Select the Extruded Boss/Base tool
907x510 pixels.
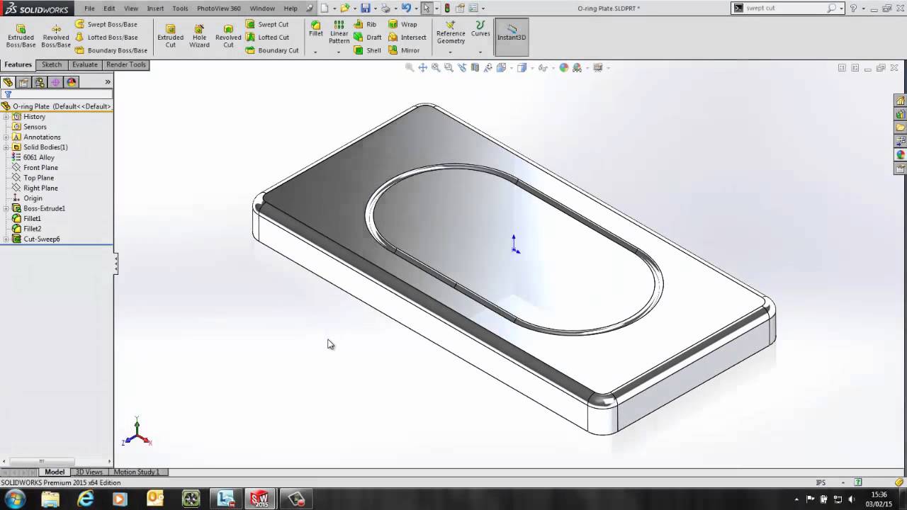point(21,36)
